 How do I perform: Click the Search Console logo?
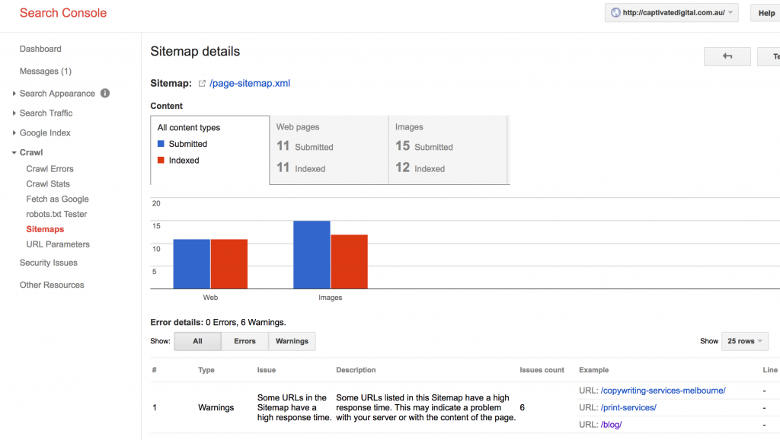pos(63,13)
